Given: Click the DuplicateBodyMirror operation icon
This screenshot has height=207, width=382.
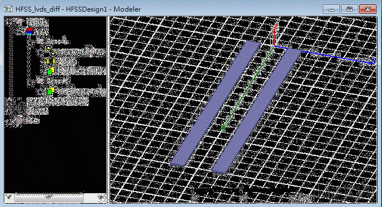Looking at the screenshot, I should (x=51, y=91).
